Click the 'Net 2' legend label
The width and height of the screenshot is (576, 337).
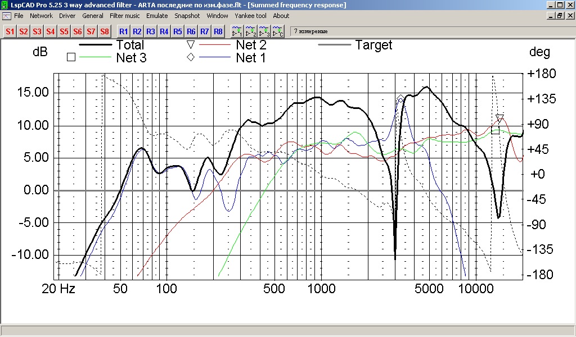(x=251, y=45)
